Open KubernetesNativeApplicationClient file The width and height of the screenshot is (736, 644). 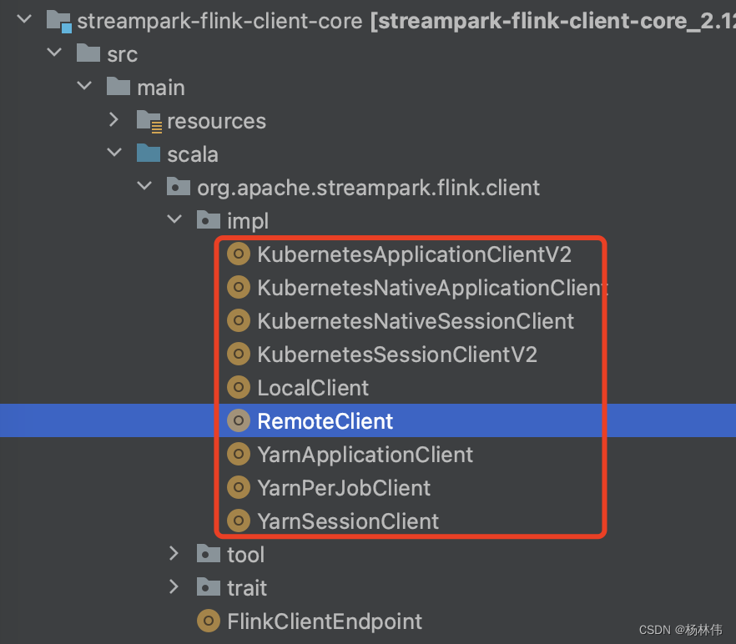click(x=433, y=288)
